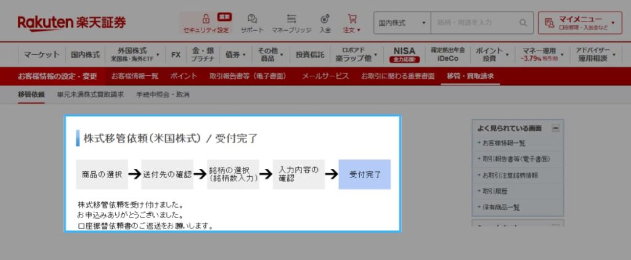This screenshot has width=631, height=260.
Task: Focus the 銘柄・用語を入力 search field
Action: pyautogui.click(x=474, y=23)
